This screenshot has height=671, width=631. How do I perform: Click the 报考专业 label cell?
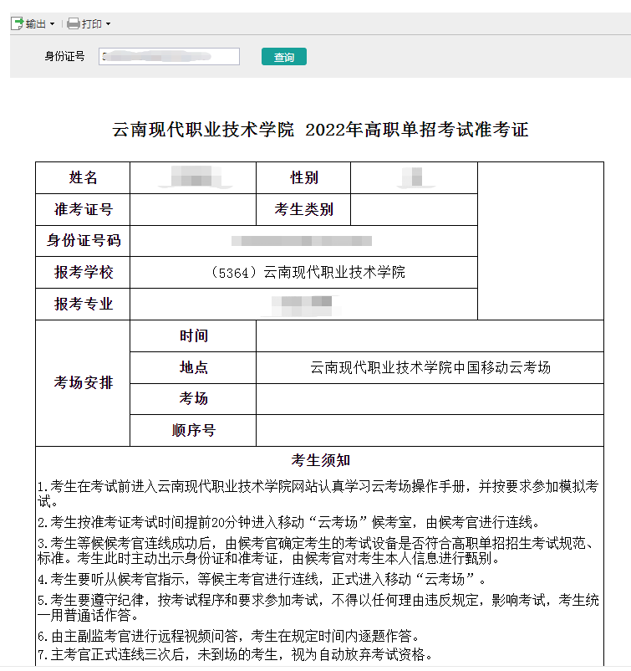83,304
